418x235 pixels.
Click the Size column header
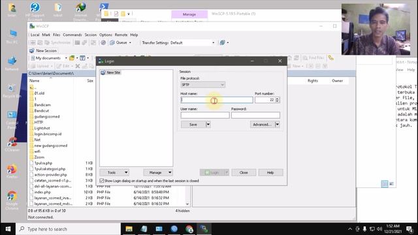point(90,81)
